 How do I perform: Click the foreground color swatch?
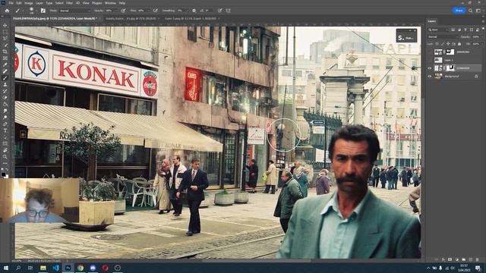pyautogui.click(x=3, y=174)
